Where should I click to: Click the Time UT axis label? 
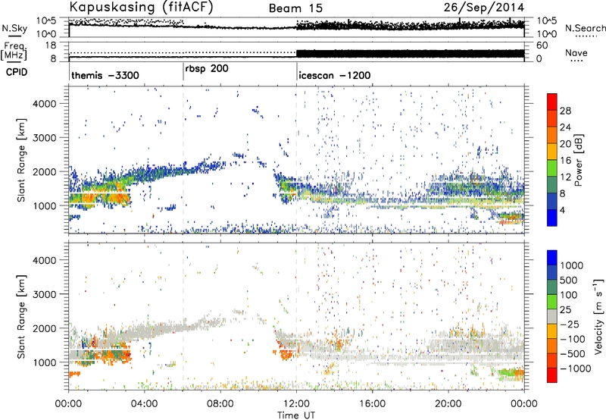[296, 415]
